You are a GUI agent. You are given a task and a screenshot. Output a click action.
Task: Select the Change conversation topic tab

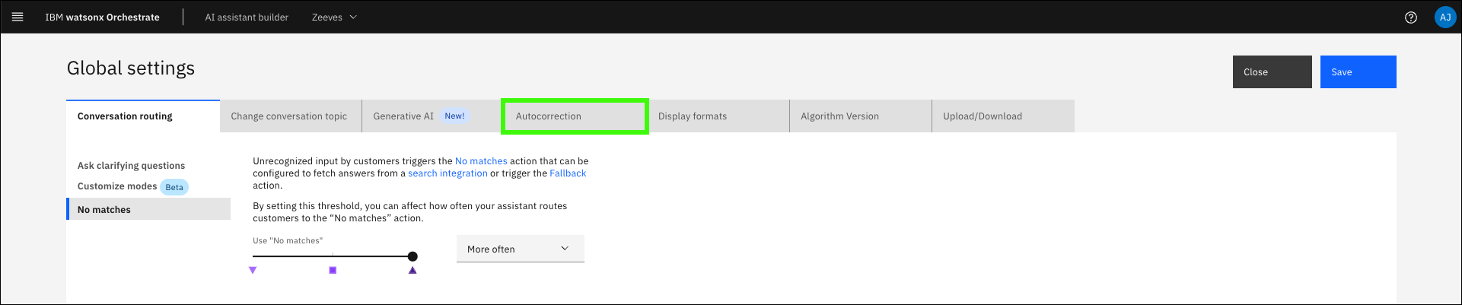(x=290, y=116)
